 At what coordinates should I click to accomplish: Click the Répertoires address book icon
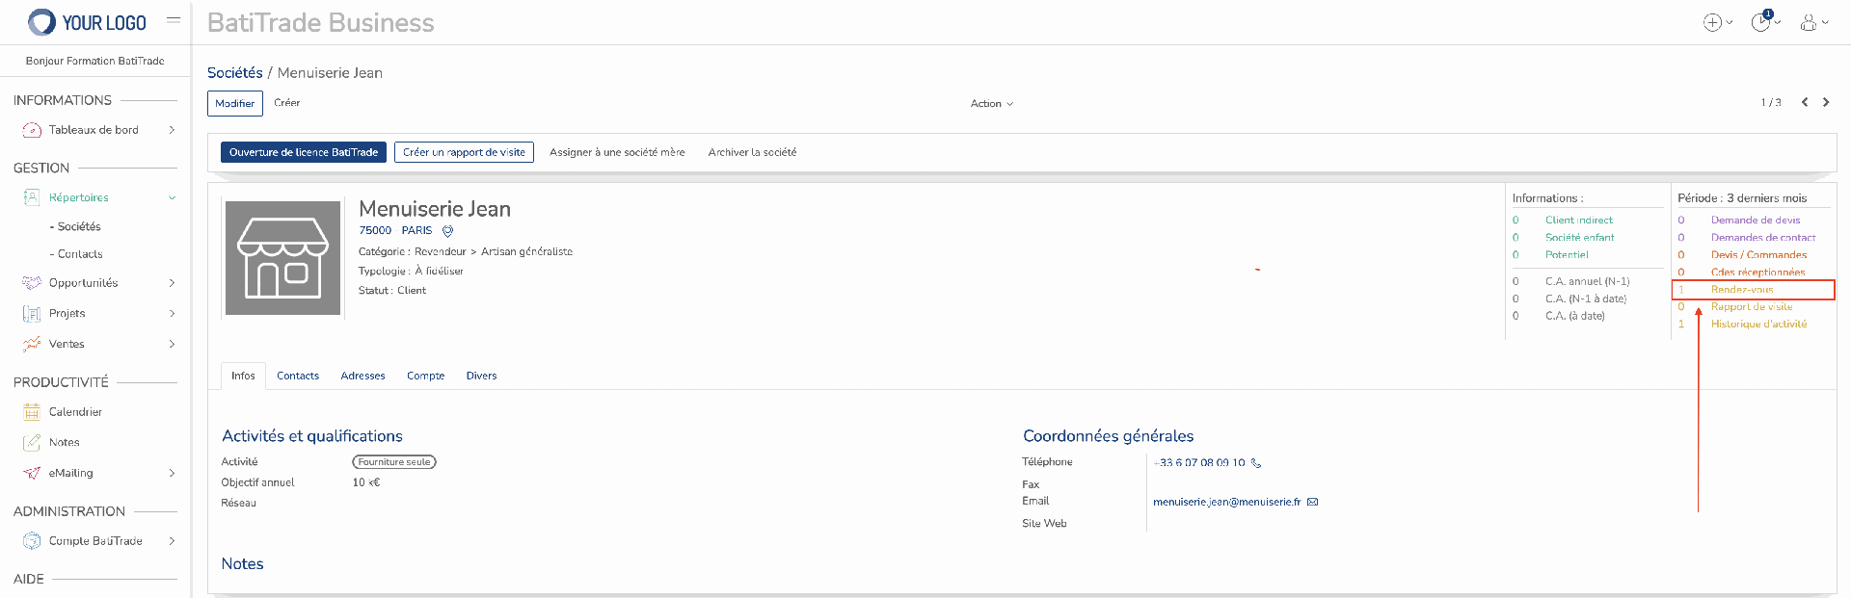point(32,197)
